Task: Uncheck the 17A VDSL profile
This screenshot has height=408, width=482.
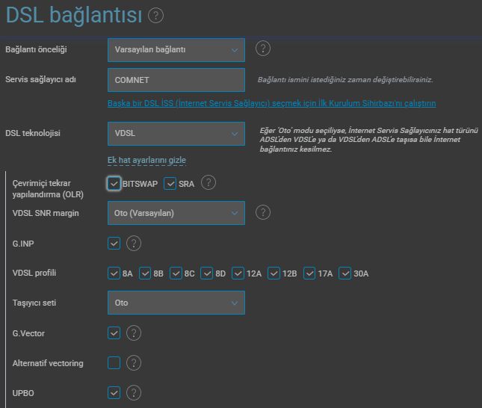Action: click(309, 273)
